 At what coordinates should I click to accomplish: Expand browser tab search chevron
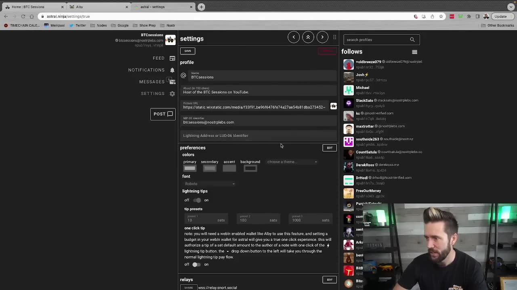pyautogui.click(x=511, y=7)
